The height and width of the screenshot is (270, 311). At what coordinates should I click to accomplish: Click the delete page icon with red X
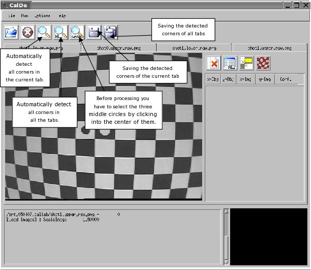point(214,63)
